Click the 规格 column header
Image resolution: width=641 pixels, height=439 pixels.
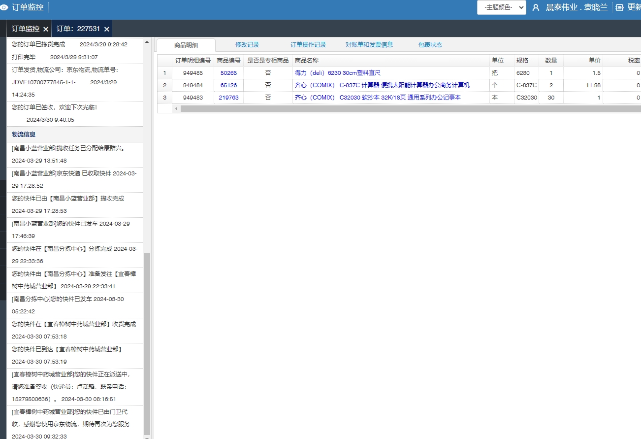(526, 61)
